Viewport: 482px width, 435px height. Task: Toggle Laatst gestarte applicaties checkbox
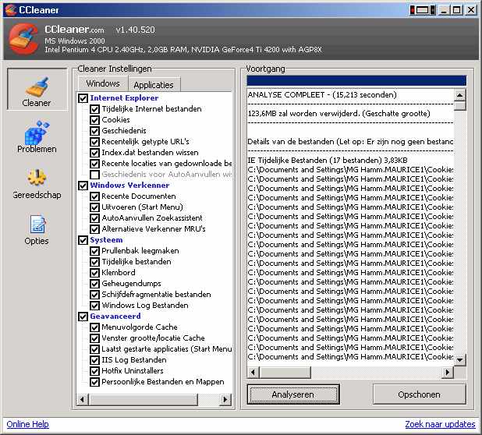(x=94, y=349)
